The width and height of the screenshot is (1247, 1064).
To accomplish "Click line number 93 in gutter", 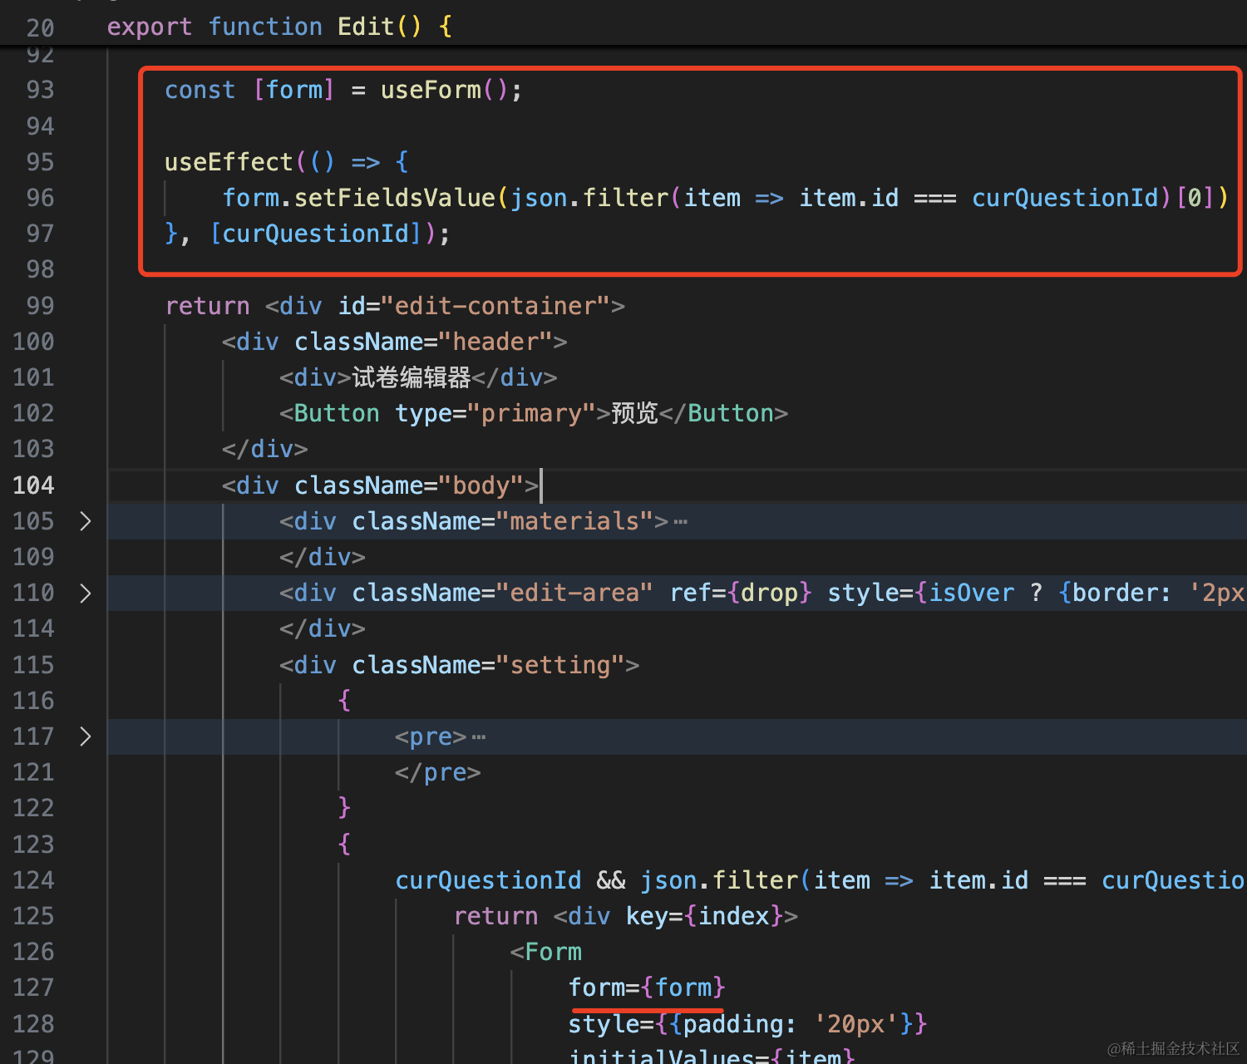I will click(x=40, y=90).
